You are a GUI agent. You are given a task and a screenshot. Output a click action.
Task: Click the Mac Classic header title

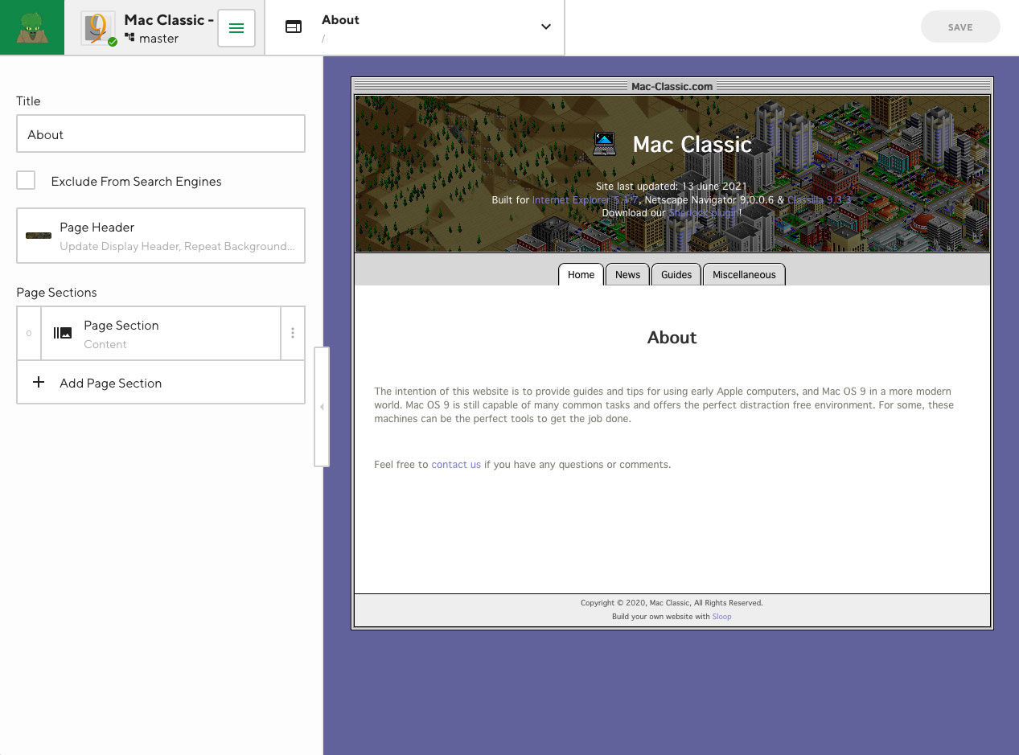(x=692, y=144)
